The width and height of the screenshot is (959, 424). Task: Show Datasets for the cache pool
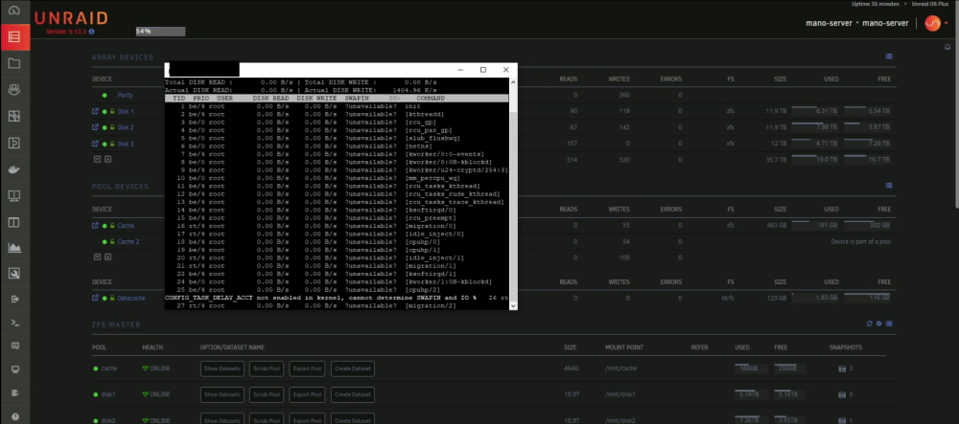point(222,368)
